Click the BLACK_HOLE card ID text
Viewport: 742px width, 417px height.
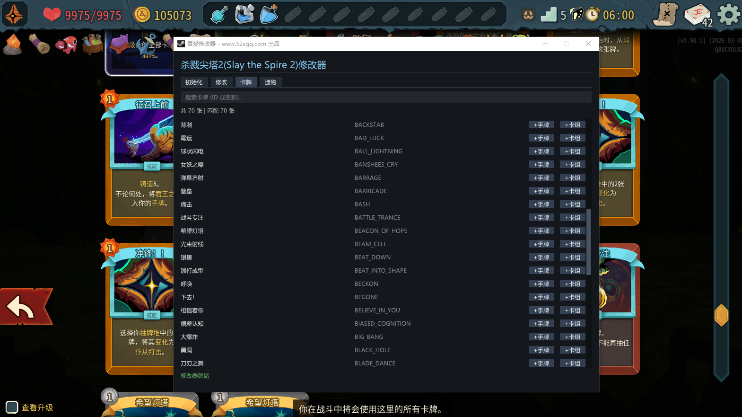373,350
